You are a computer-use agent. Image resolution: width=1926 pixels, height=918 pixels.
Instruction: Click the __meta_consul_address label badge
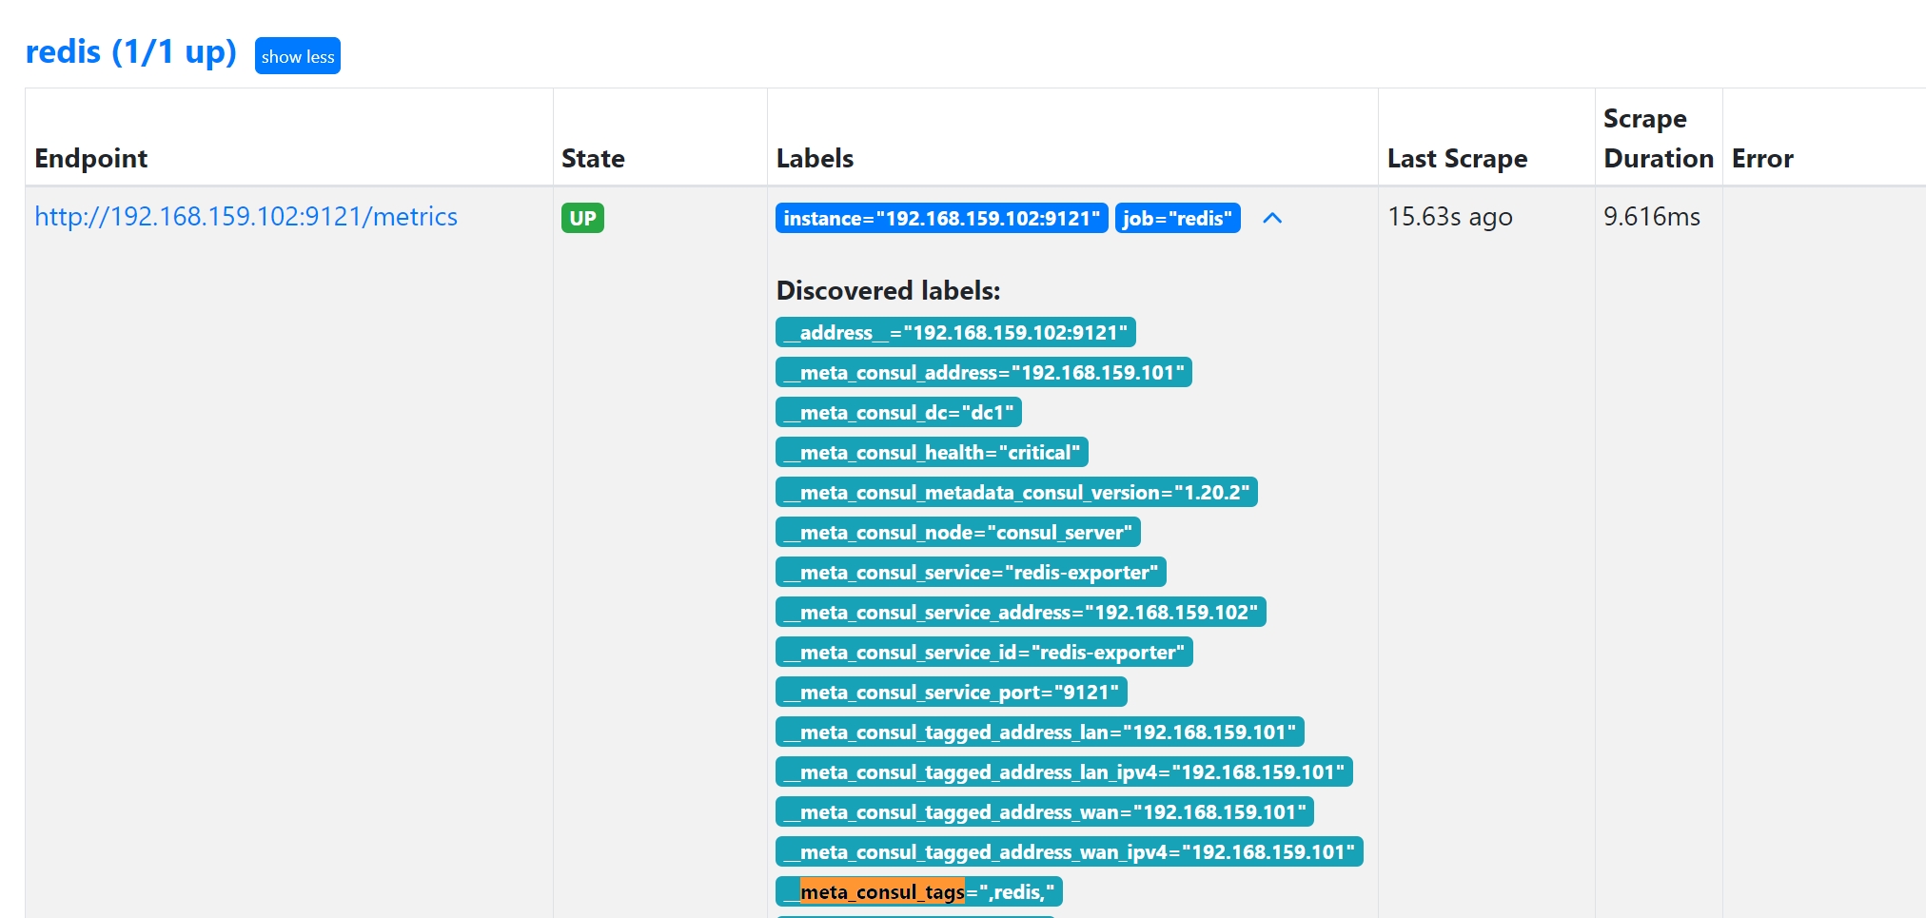pyautogui.click(x=984, y=372)
